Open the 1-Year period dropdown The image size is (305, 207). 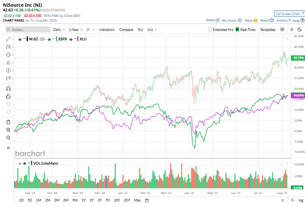pos(76,30)
